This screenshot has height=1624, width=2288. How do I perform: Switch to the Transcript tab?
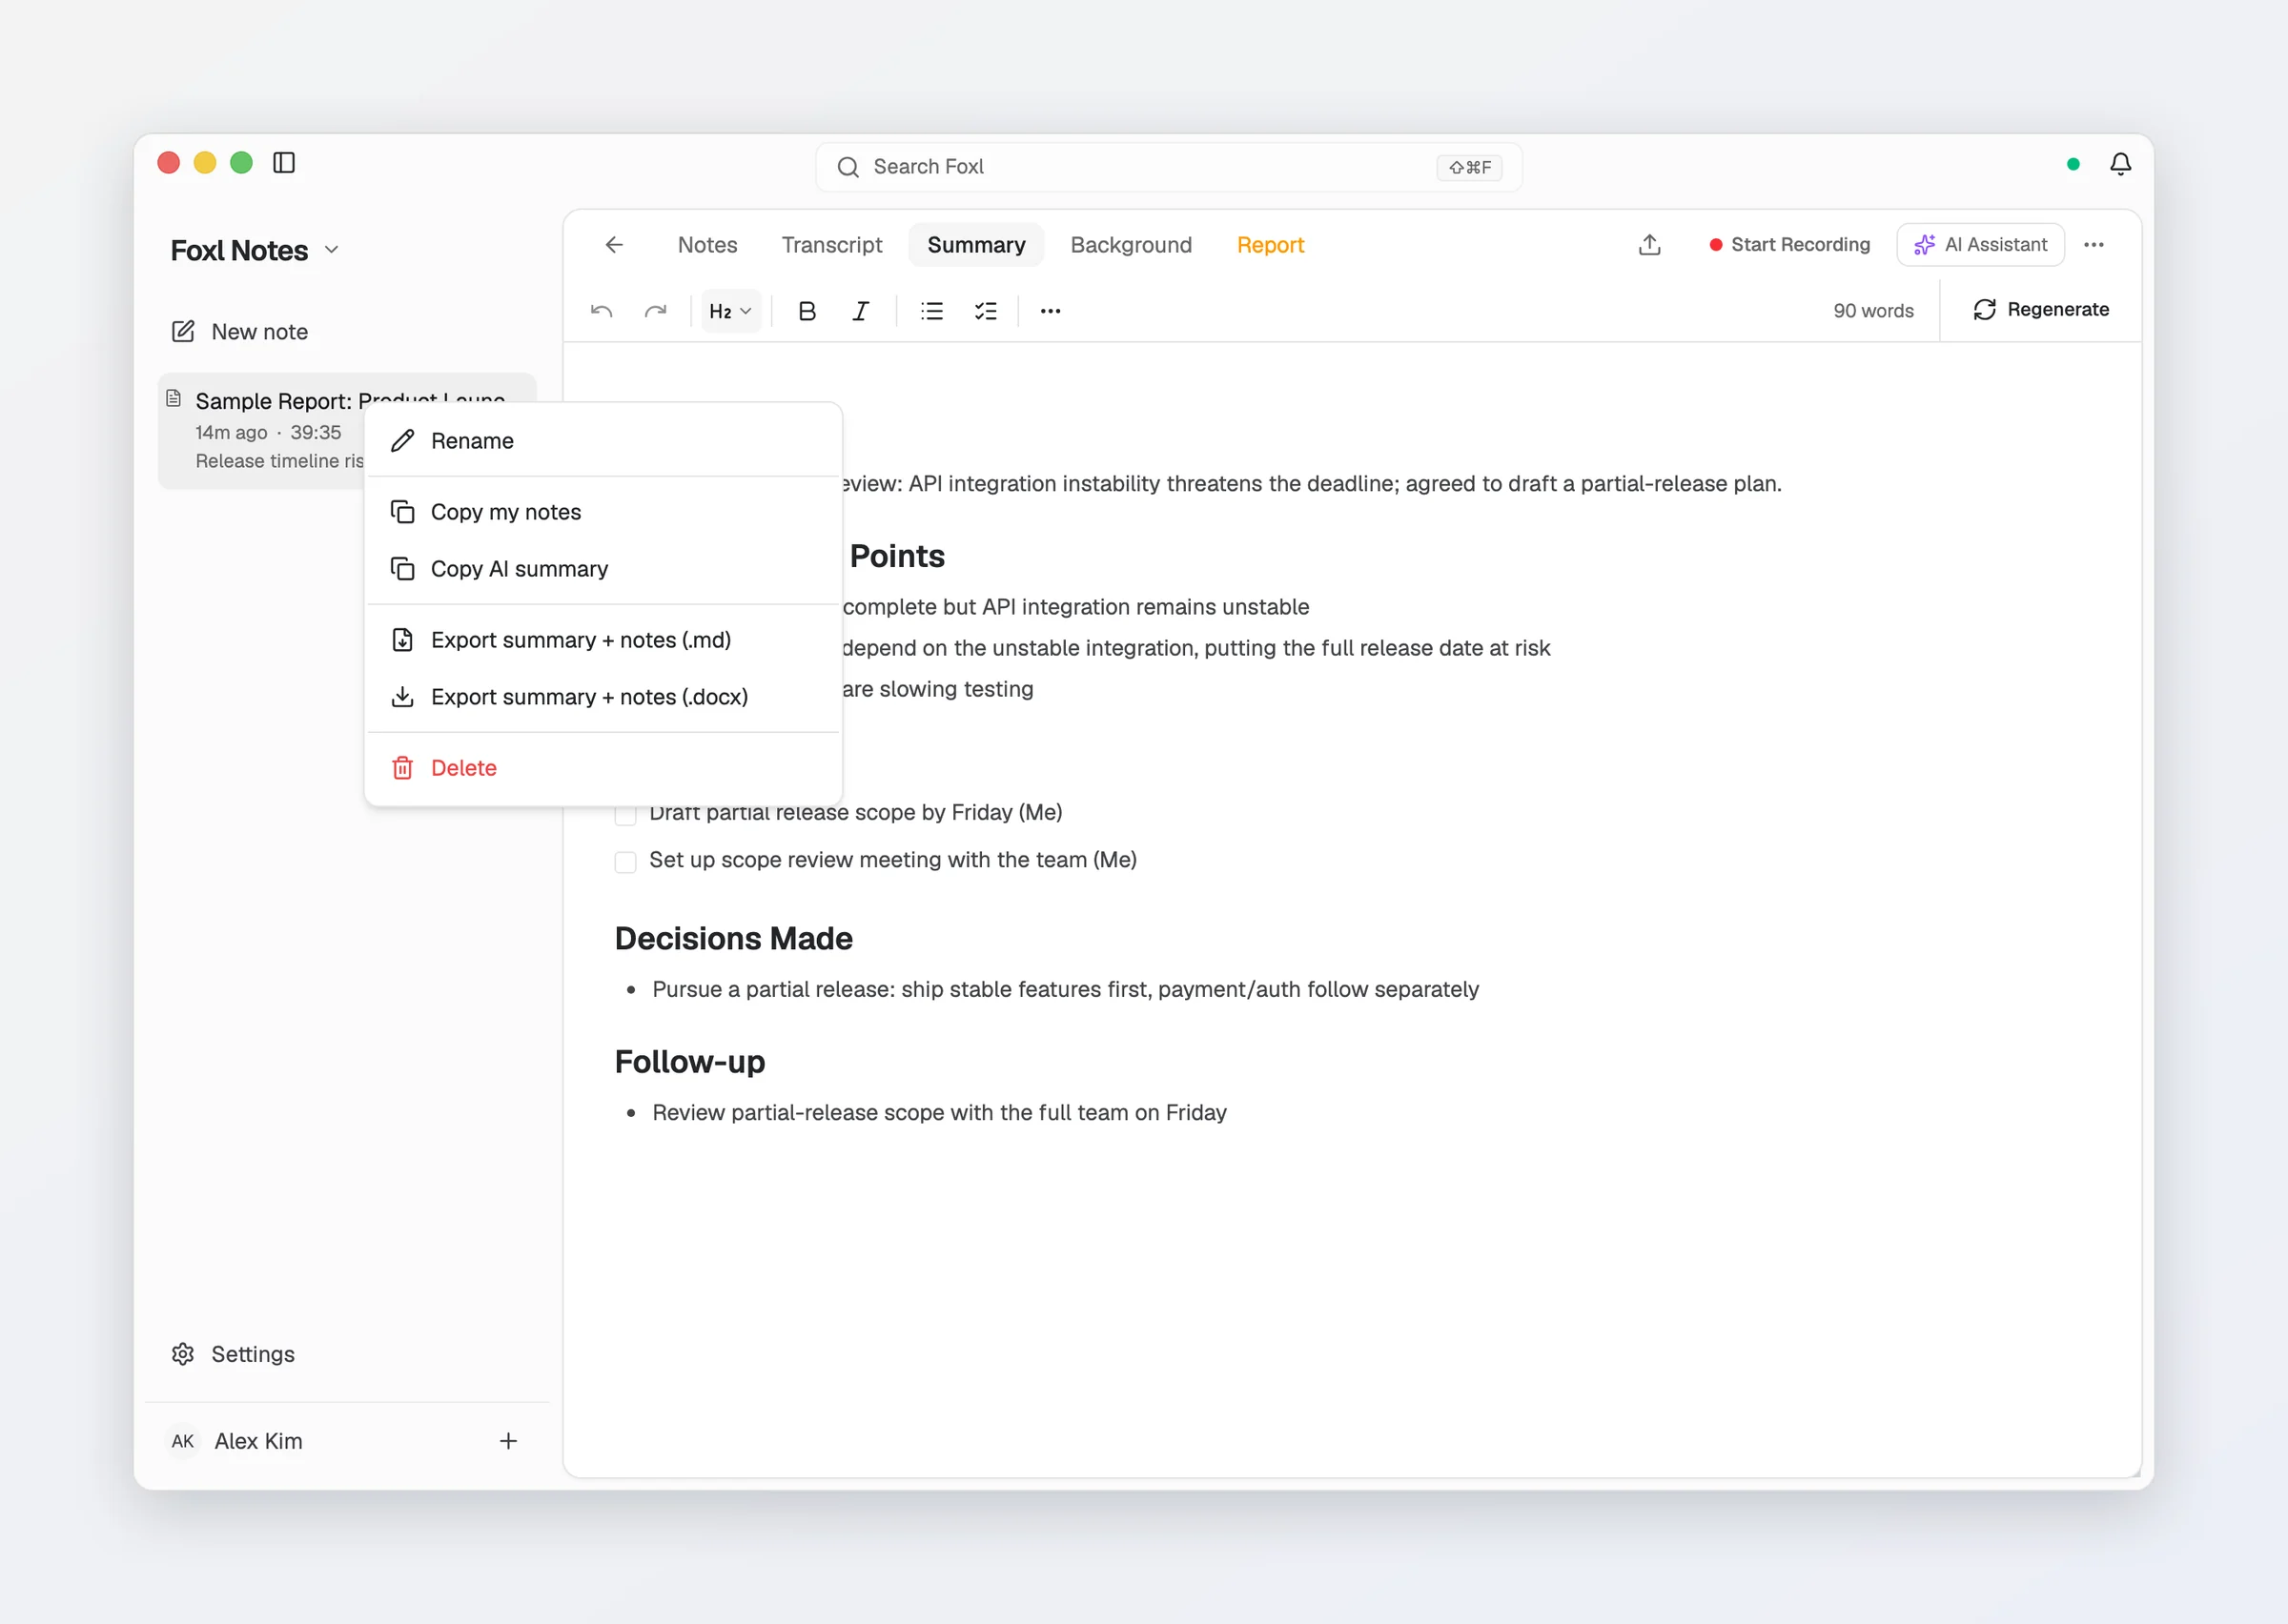(x=832, y=245)
